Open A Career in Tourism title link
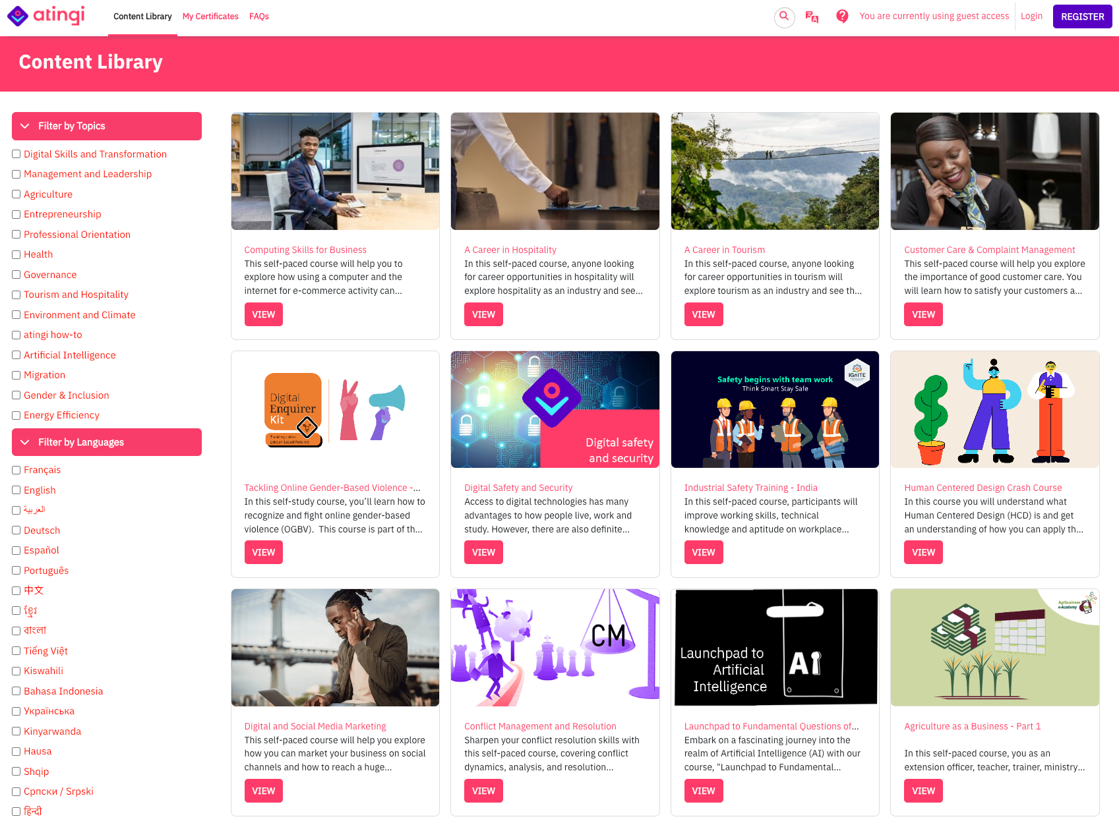This screenshot has height=825, width=1119. click(x=725, y=250)
